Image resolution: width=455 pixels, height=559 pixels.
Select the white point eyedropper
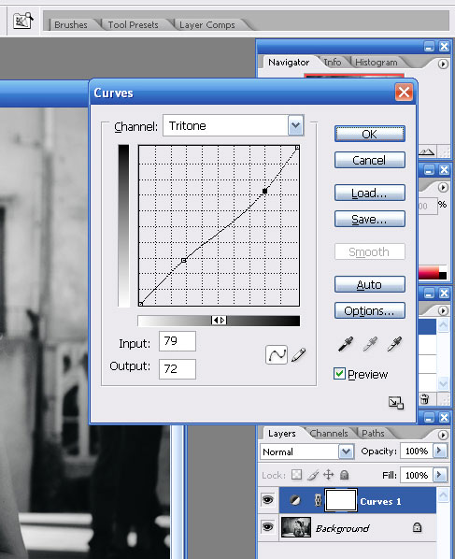[395, 344]
